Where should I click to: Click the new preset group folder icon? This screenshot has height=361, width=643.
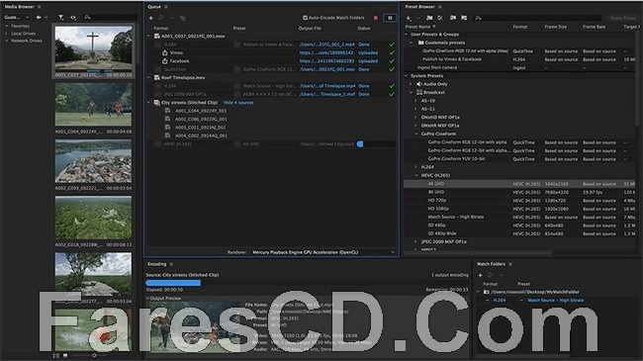point(429,18)
